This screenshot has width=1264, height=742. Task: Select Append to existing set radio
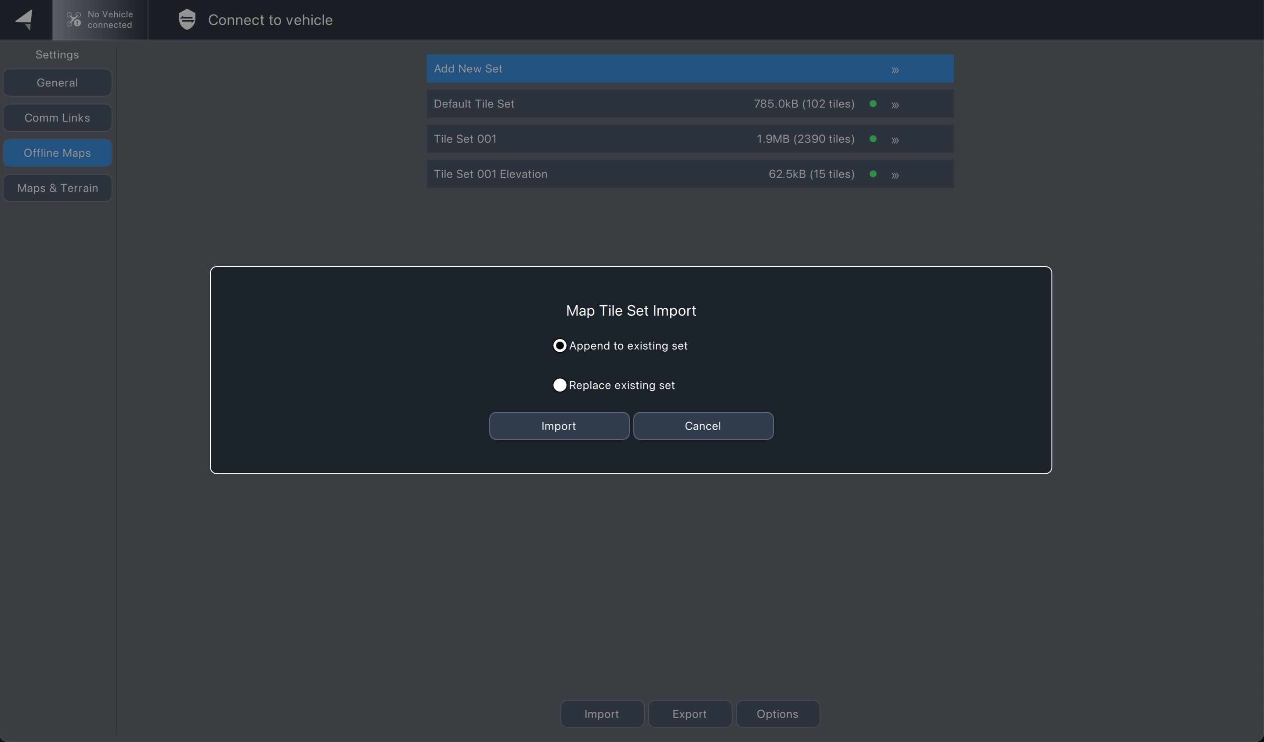pos(560,346)
